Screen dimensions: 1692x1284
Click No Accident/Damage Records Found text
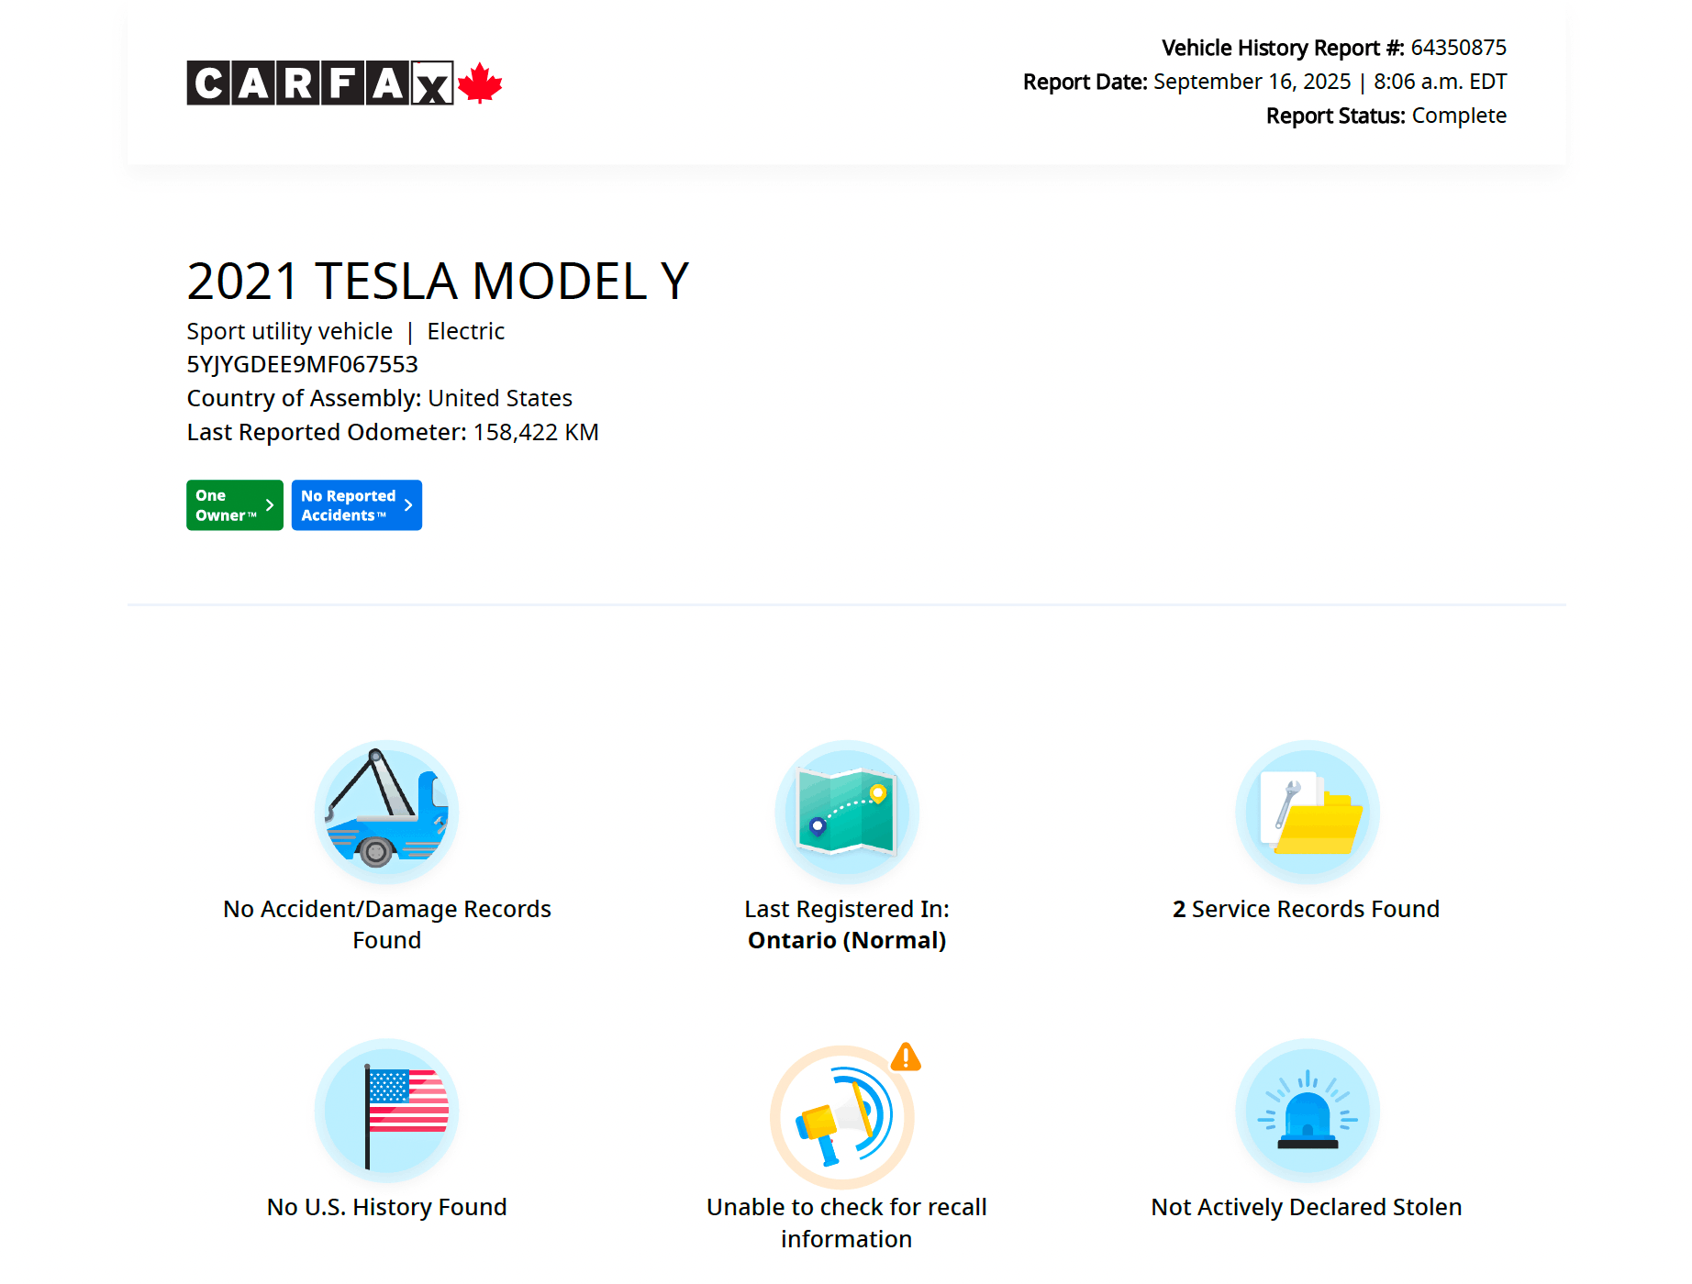386,924
